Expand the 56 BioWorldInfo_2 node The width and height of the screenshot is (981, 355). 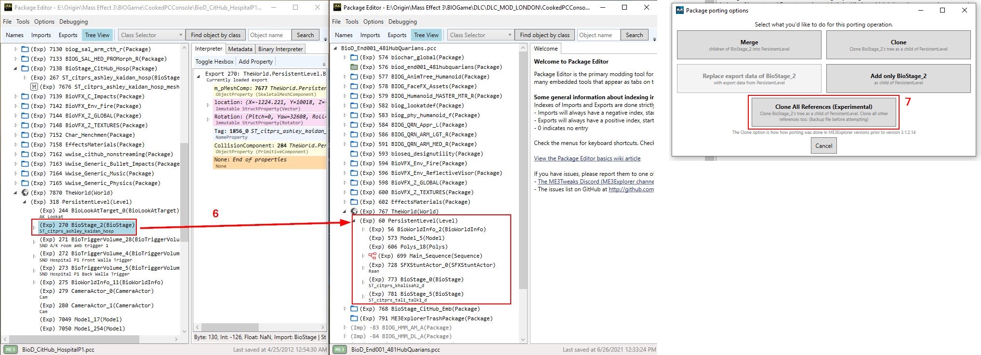pyautogui.click(x=363, y=229)
